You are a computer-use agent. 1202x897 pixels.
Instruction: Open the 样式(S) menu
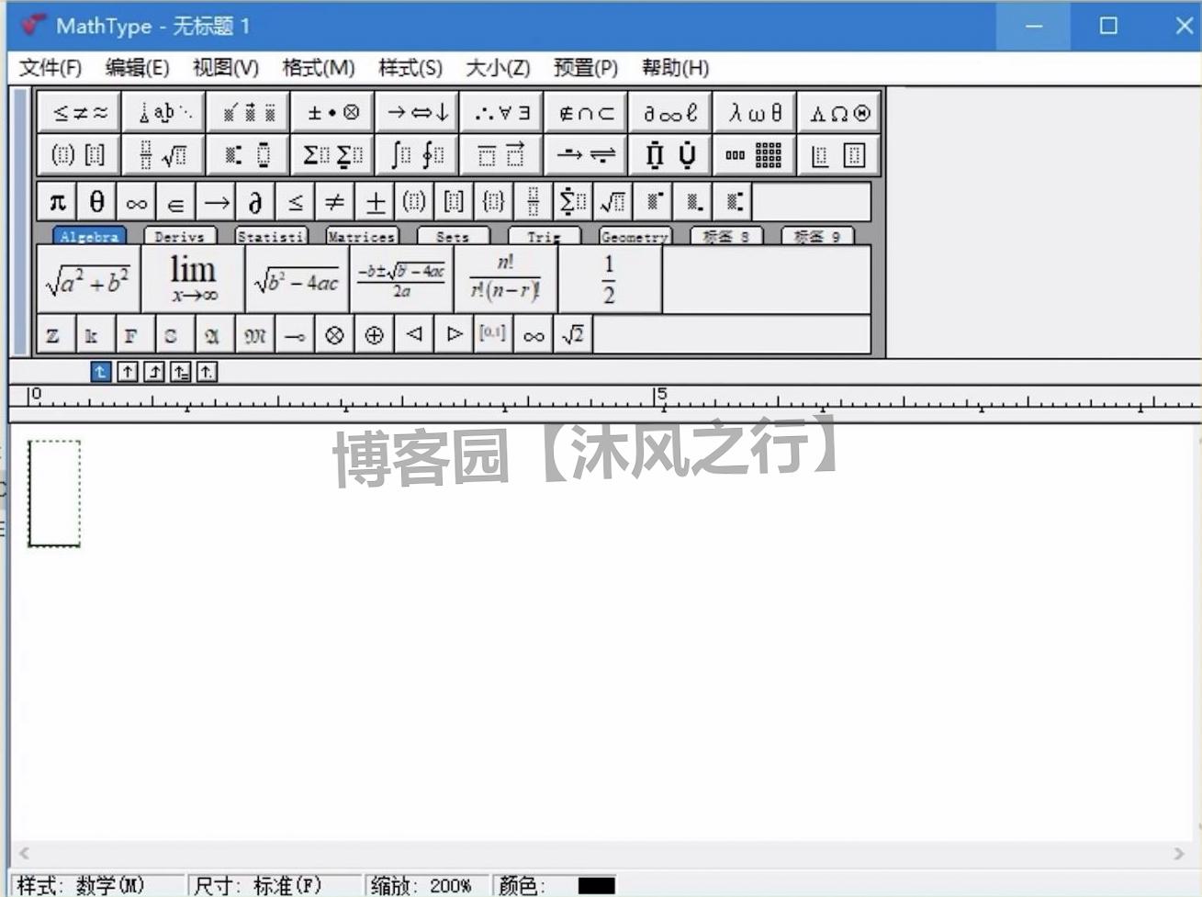point(410,68)
